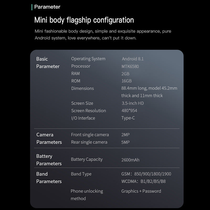The image size is (210, 210).
Task: Select the "2GB" RAM value
Action: coord(125,74)
